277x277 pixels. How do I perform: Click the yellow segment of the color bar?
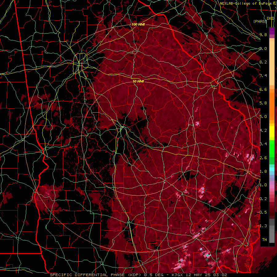click(x=272, y=132)
